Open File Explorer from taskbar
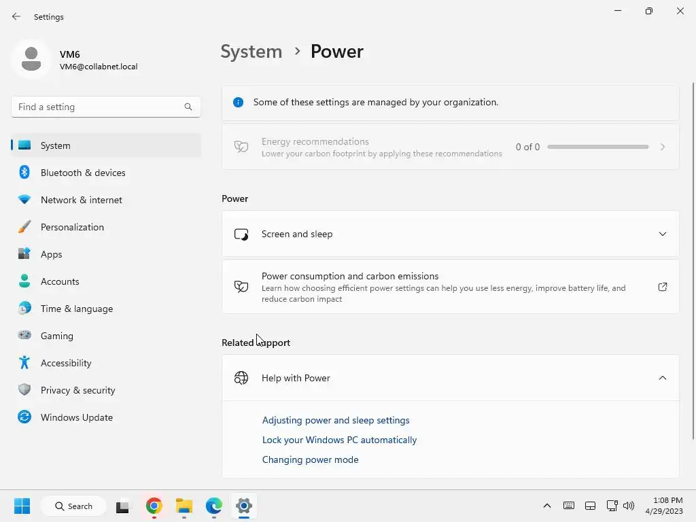 pyautogui.click(x=184, y=506)
